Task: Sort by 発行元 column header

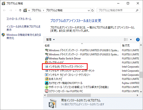Action: [x=126, y=45]
